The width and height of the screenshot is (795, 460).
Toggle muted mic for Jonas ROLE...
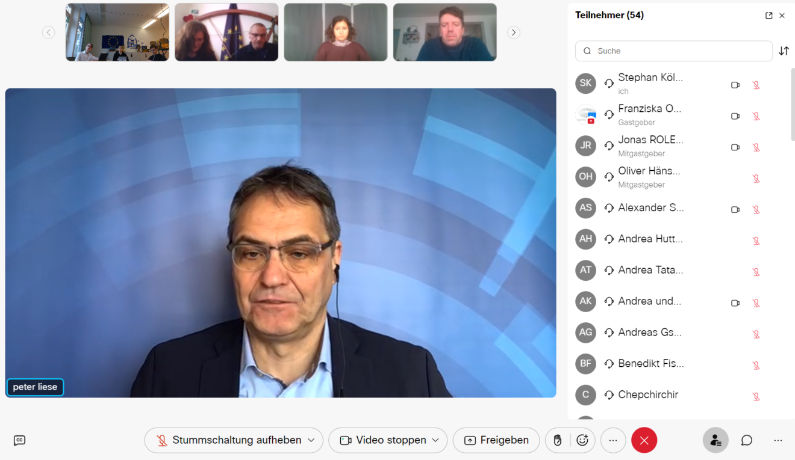tap(756, 147)
